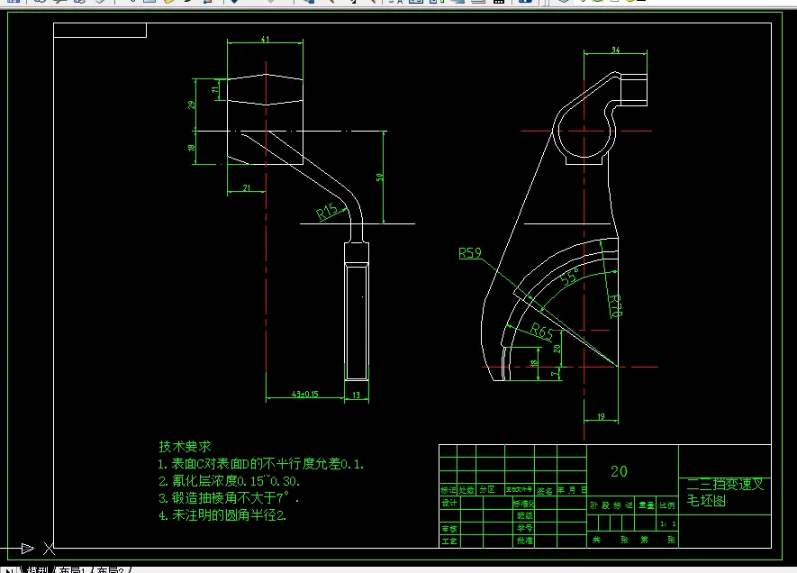Image resolution: width=797 pixels, height=573 pixels.
Task: Select the 34 width dimension text
Action: pyautogui.click(x=616, y=50)
